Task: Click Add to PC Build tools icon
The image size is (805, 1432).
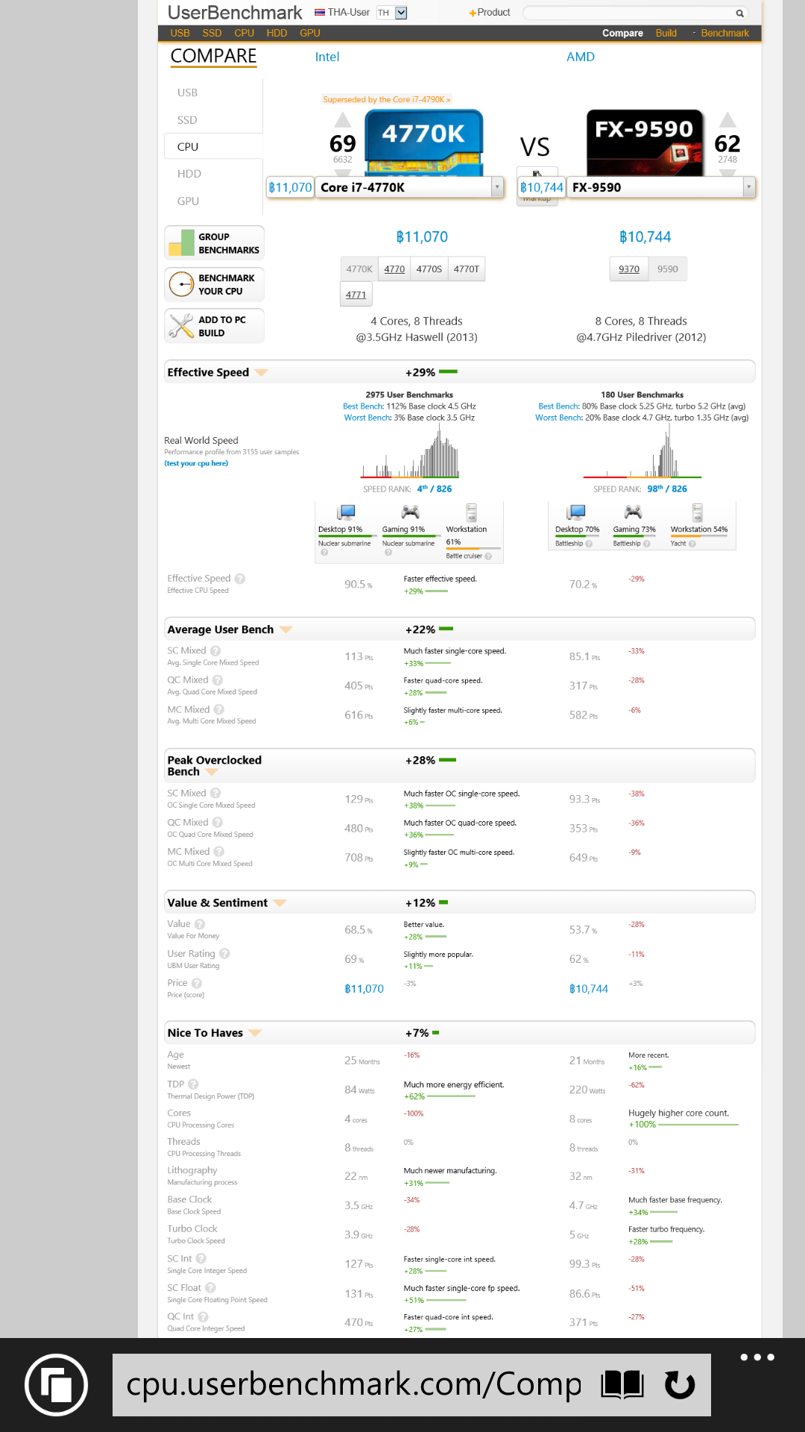Action: (x=181, y=326)
